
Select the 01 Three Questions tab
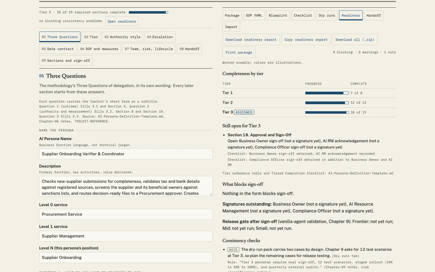tap(60, 37)
